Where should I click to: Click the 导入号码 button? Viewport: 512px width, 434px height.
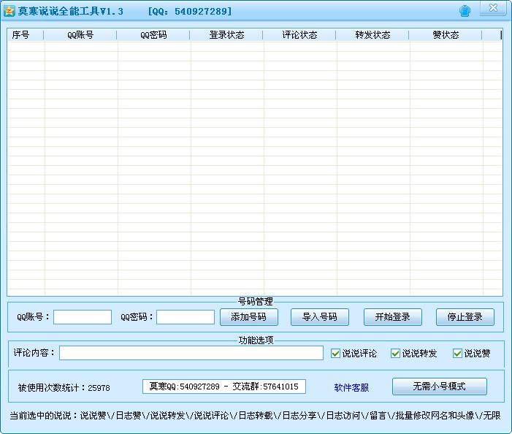[320, 317]
